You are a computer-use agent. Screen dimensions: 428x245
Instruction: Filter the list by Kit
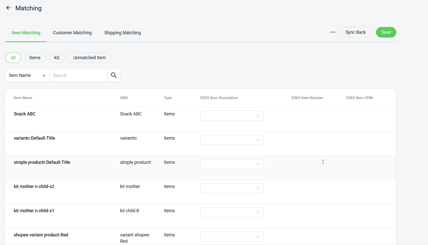pyautogui.click(x=57, y=58)
